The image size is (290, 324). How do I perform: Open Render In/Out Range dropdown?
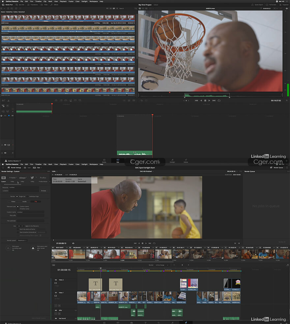click(x=162, y=265)
